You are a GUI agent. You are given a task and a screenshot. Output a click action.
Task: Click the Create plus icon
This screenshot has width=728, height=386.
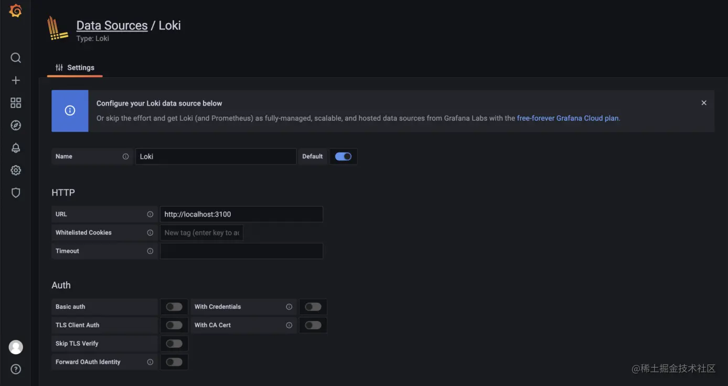16,80
